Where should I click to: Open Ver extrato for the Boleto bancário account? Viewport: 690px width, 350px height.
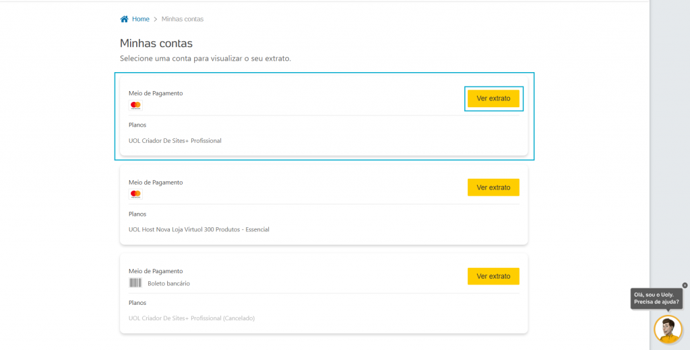pos(493,276)
